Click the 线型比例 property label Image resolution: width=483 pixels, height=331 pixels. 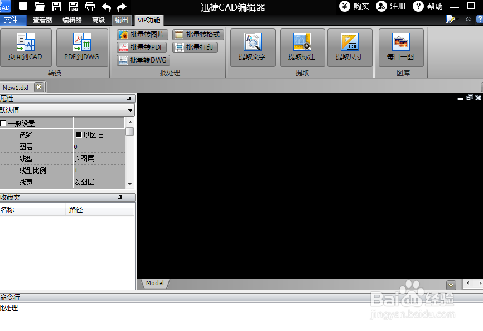(x=33, y=170)
